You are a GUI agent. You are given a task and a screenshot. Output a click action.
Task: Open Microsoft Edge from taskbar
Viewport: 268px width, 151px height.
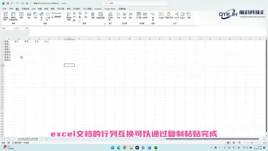tap(119, 148)
